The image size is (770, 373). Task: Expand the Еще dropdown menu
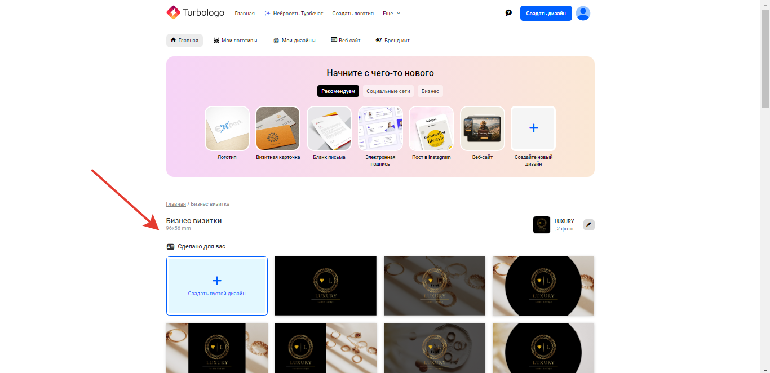coord(391,13)
